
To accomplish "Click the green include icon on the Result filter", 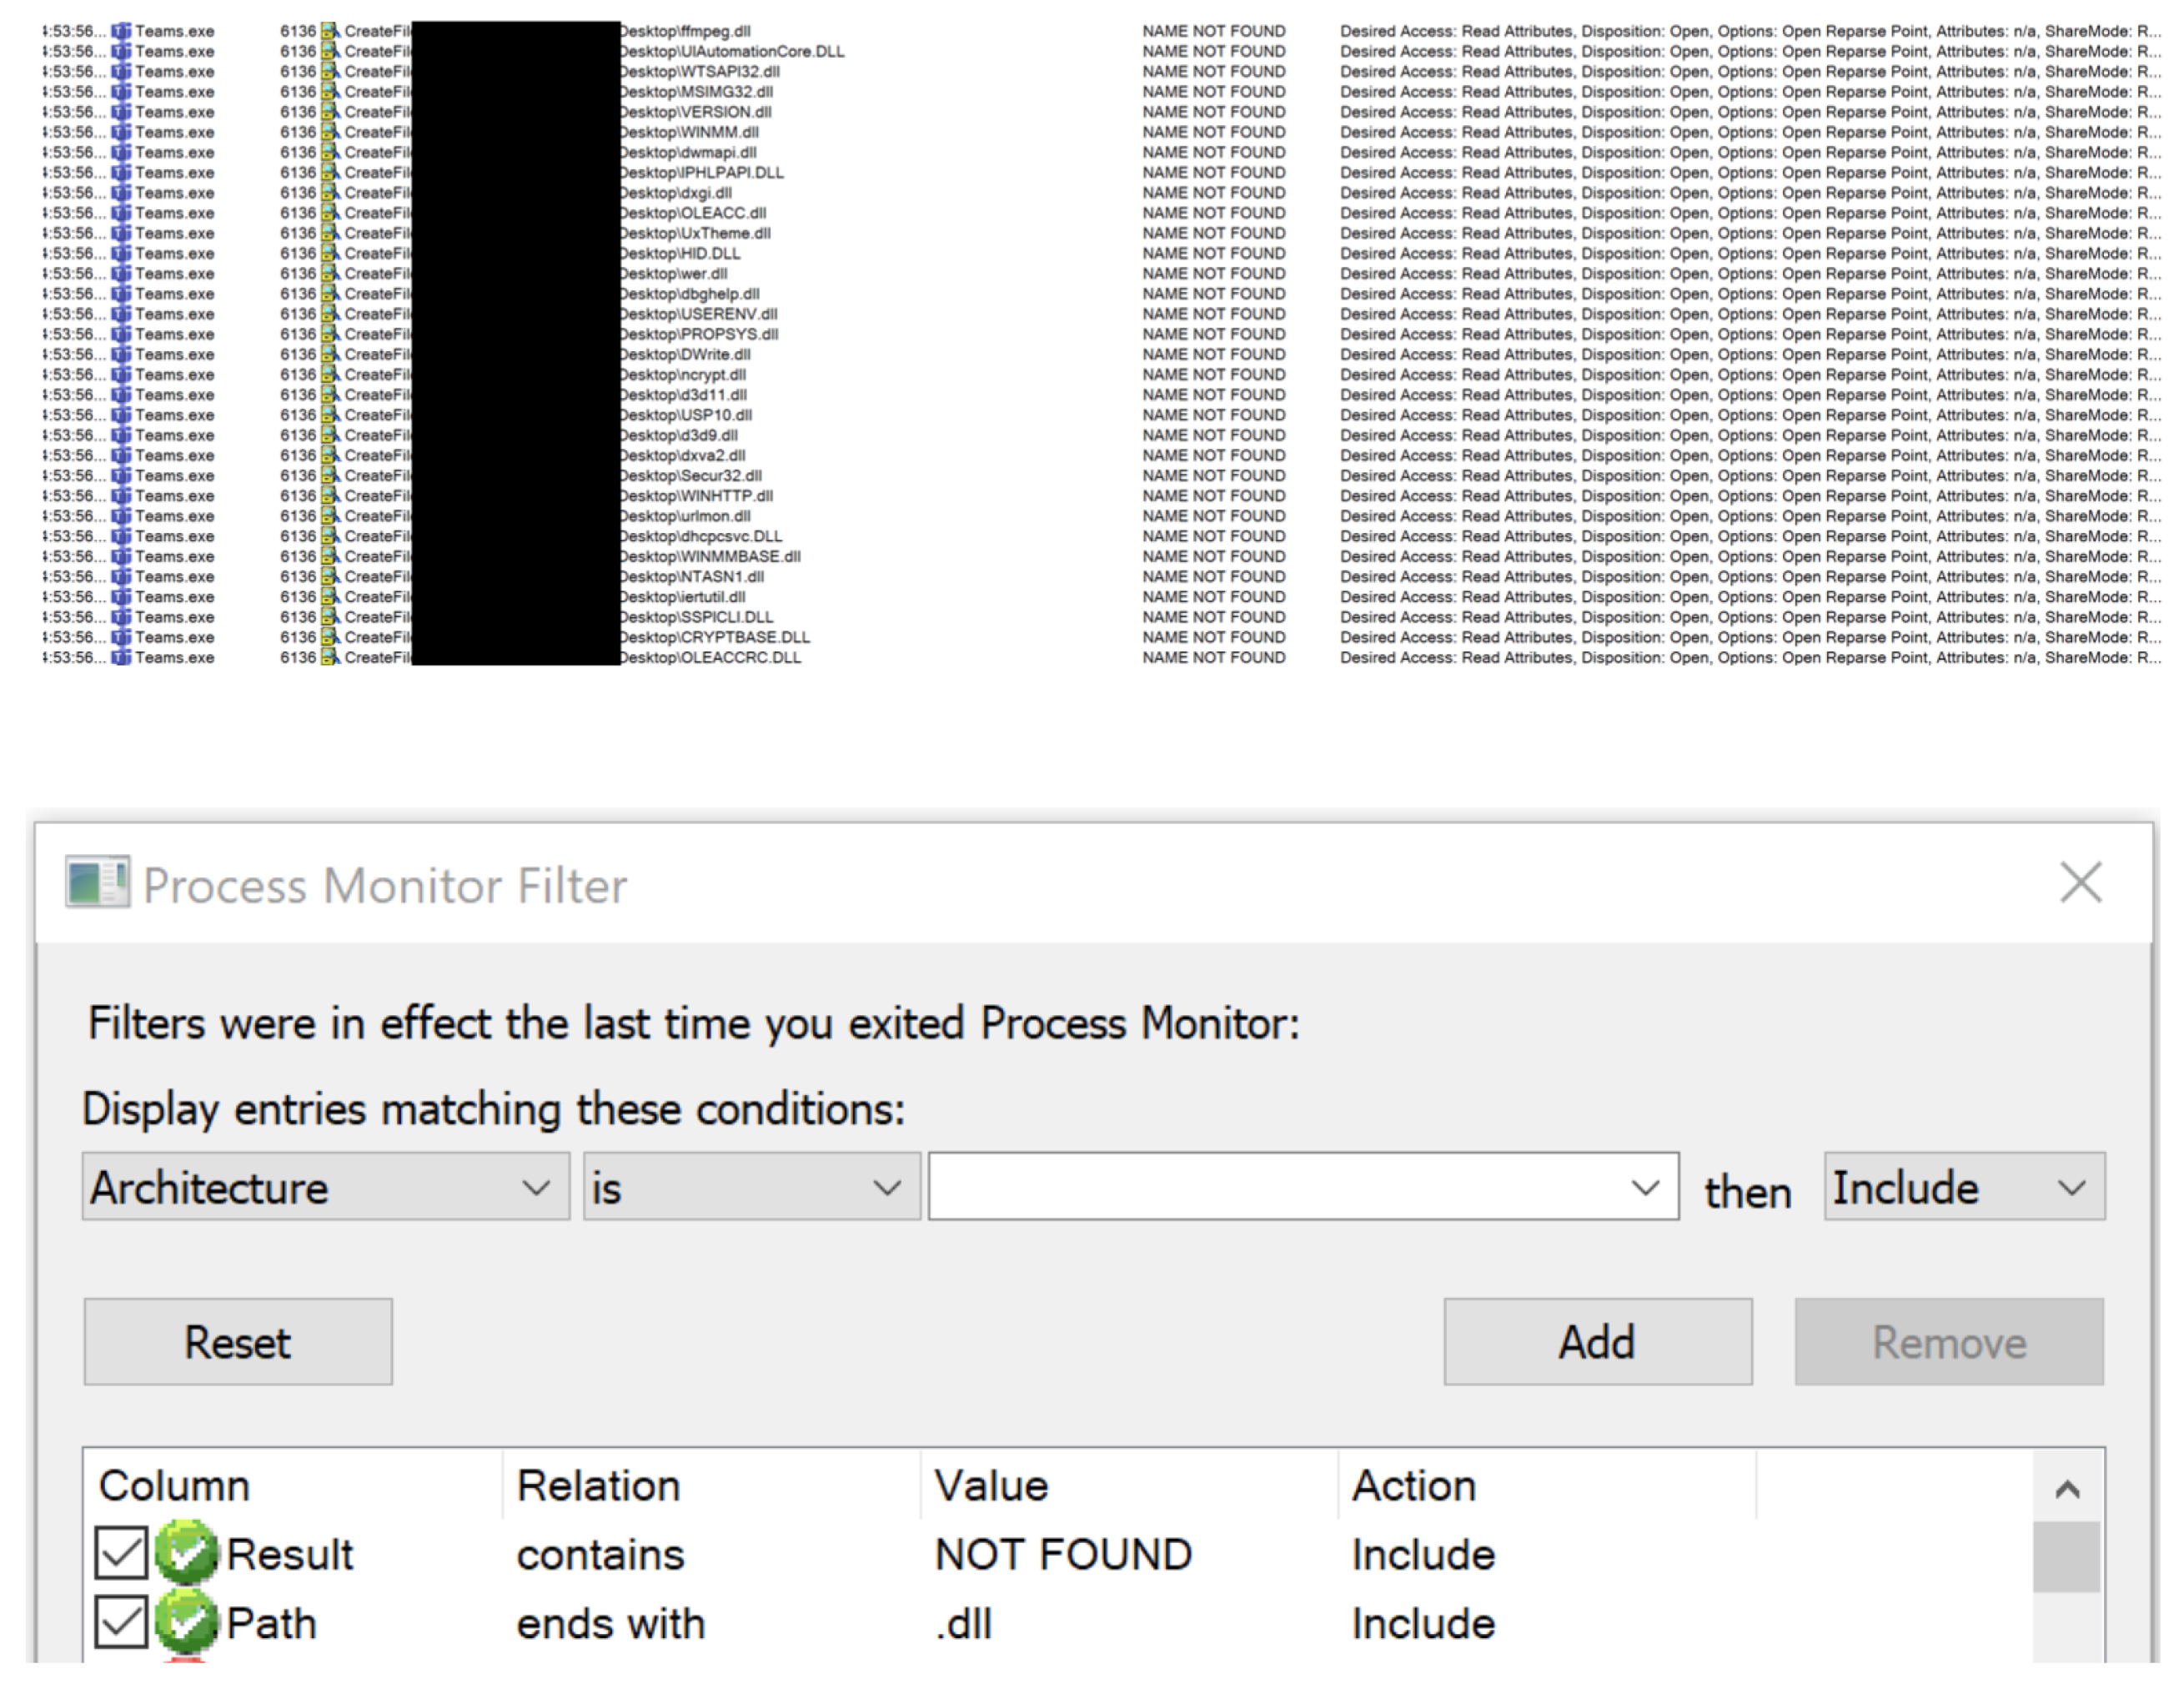I will click(x=186, y=1553).
